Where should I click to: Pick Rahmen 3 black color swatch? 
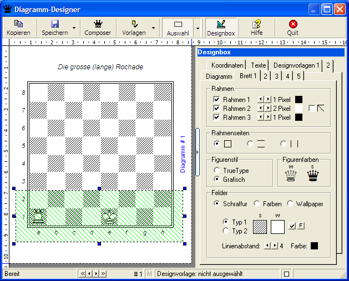tap(299, 117)
